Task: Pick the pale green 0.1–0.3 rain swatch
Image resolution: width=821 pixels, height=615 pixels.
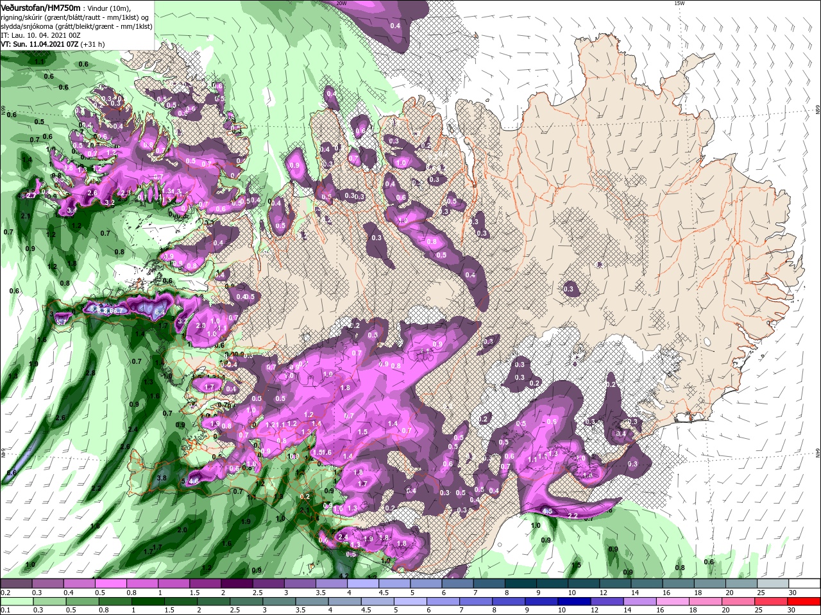Action: click(x=17, y=600)
